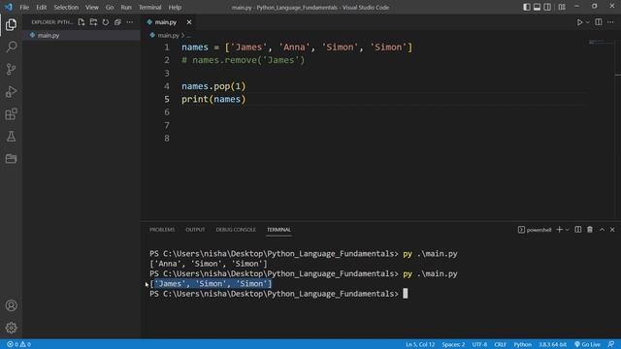
Task: Click main.py in the breadcrumb
Action: point(168,35)
